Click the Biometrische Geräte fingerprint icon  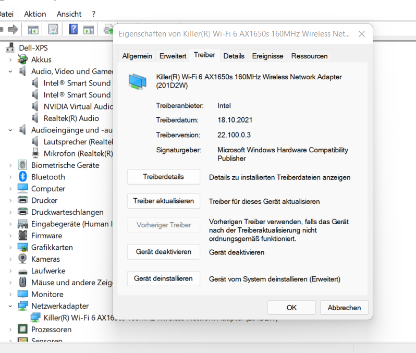[22, 165]
